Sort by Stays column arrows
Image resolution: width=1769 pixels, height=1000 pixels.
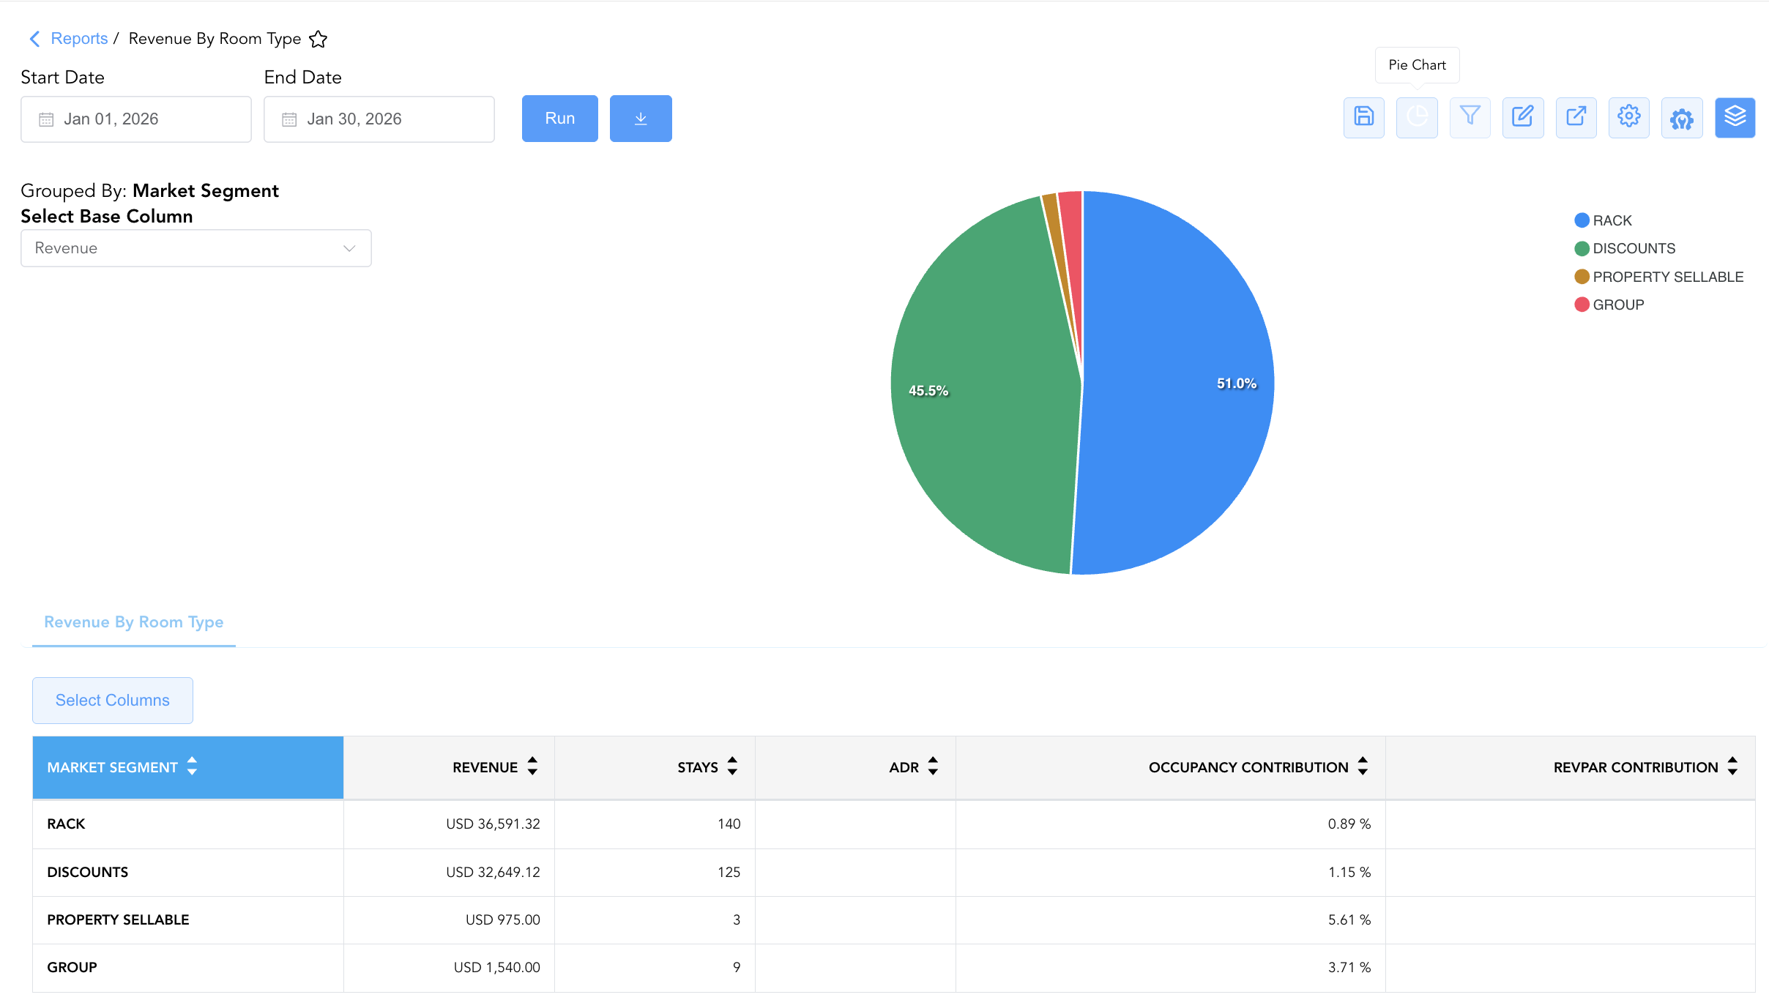click(x=732, y=766)
